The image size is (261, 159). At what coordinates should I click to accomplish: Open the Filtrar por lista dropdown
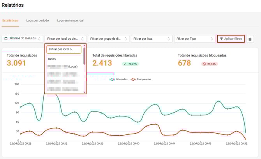point(151,39)
